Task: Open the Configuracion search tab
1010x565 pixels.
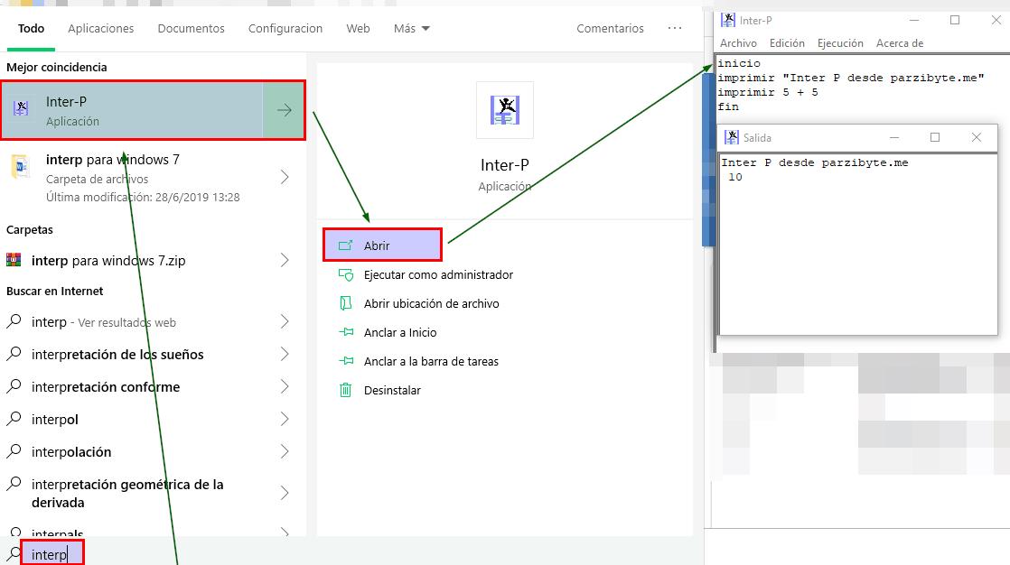Action: (285, 28)
